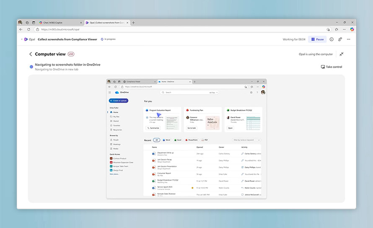Filter recent files by Word
This screenshot has height=228, width=373.
pyautogui.click(x=166, y=140)
